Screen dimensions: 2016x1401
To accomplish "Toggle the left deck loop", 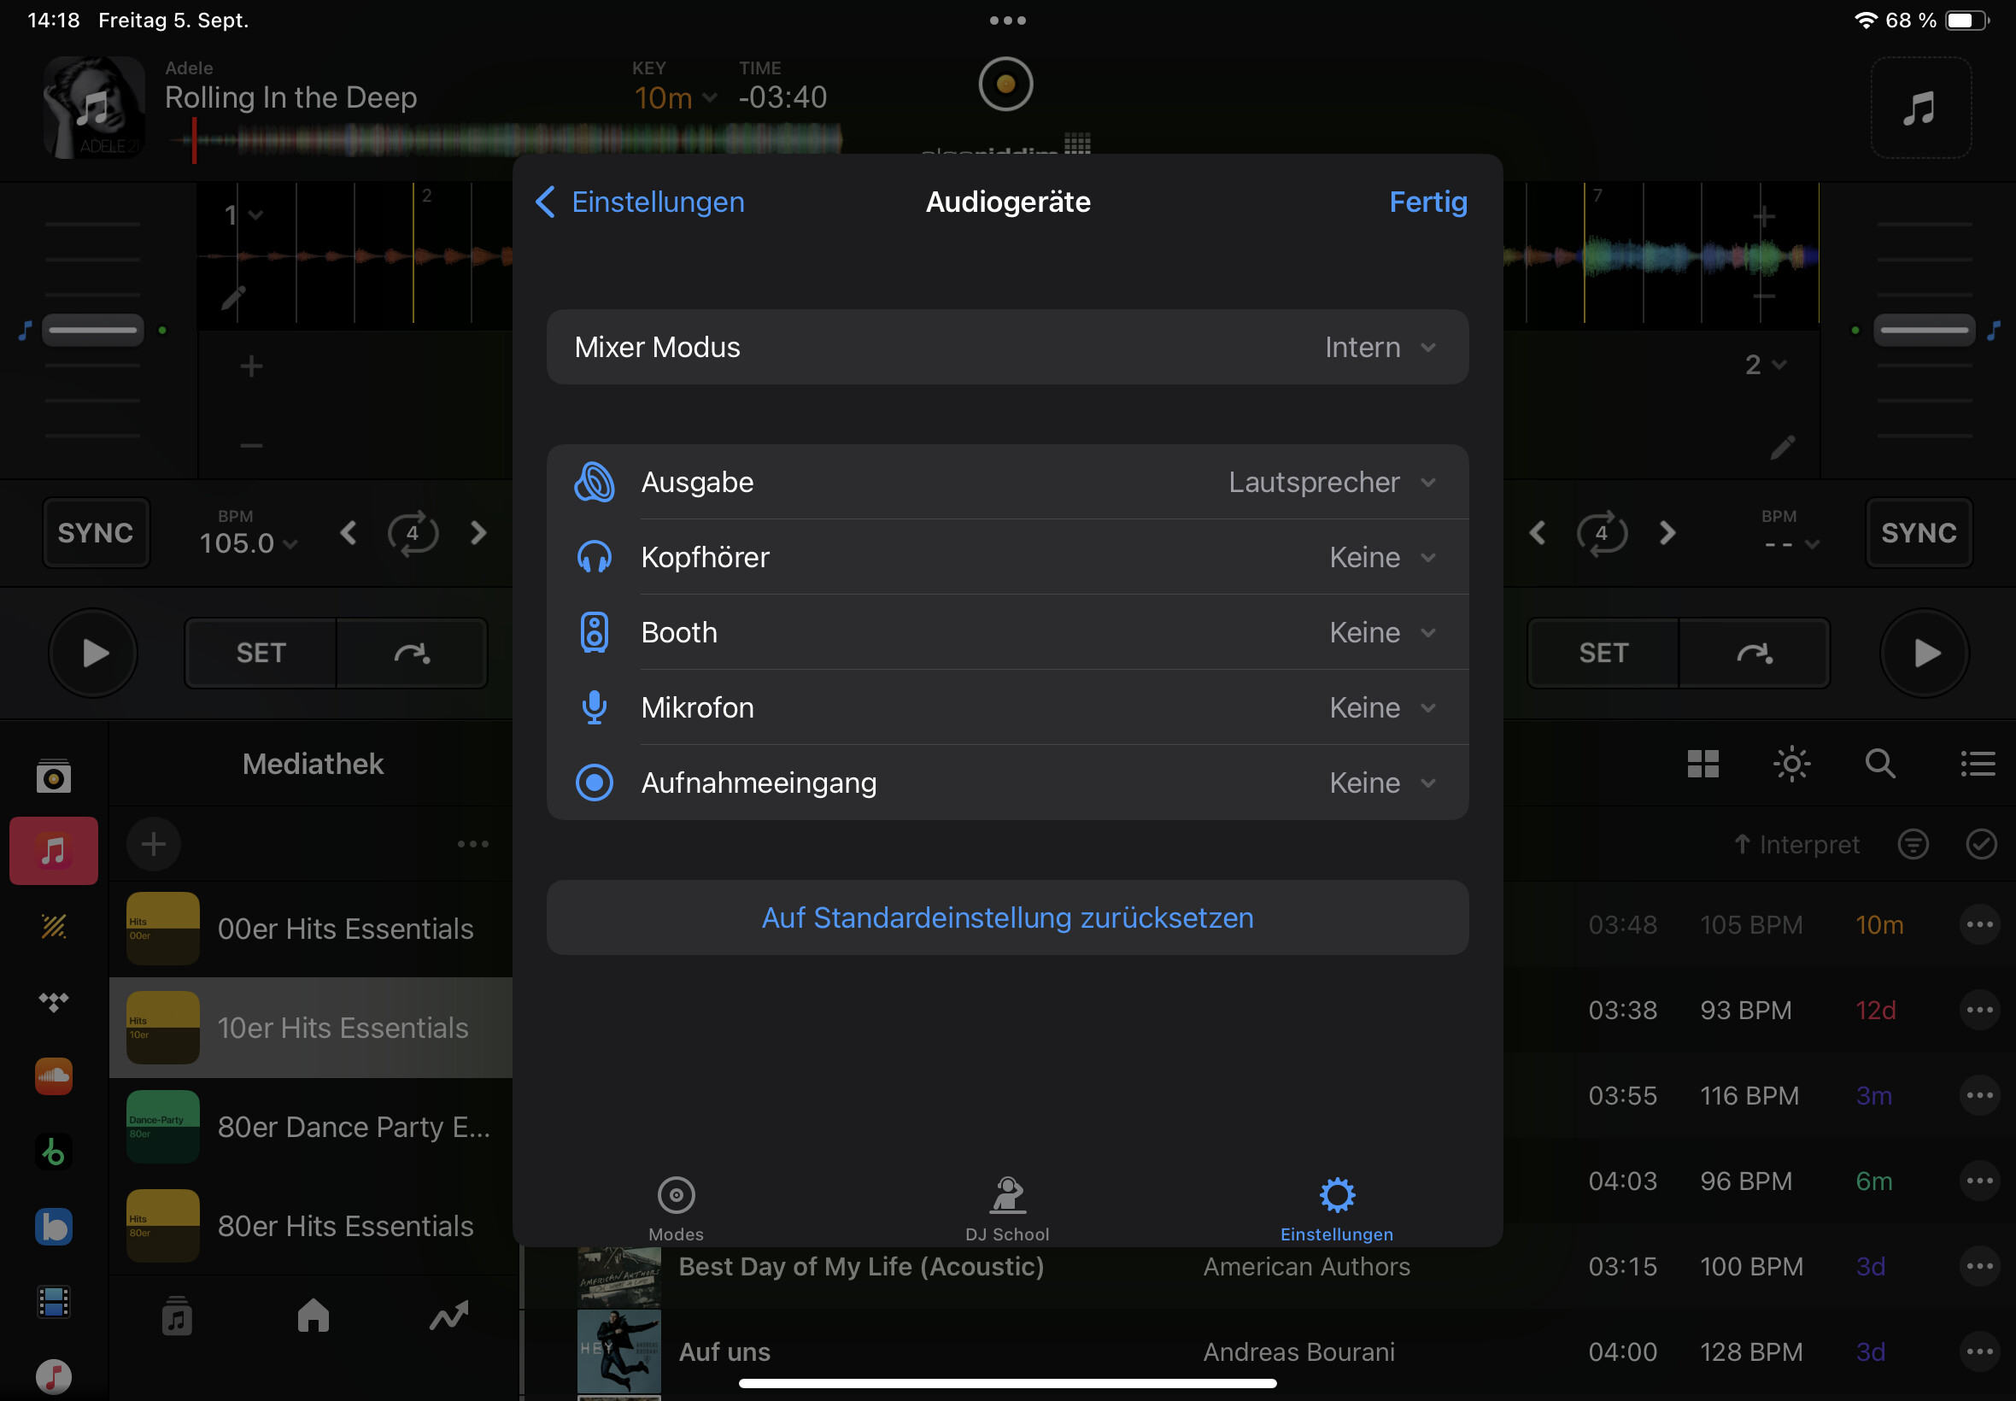I will (x=413, y=533).
